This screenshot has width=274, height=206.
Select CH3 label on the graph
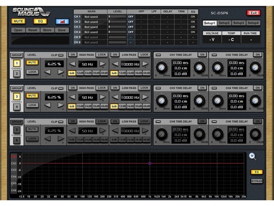pos(14,170)
